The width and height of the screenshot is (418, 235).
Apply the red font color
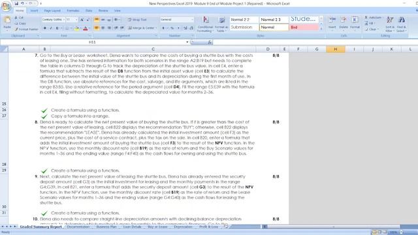click(86, 28)
